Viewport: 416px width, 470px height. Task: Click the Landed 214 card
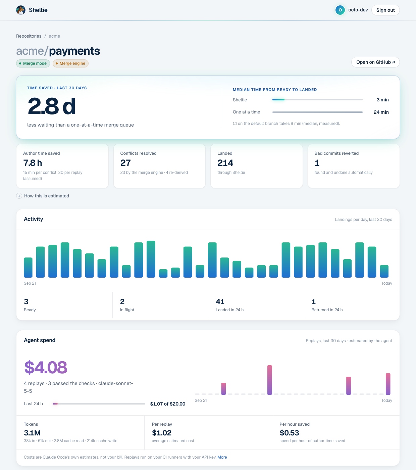257,166
